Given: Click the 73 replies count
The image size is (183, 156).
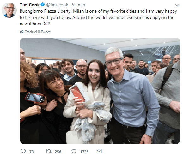Looking at the screenshot, I should [x=31, y=152].
